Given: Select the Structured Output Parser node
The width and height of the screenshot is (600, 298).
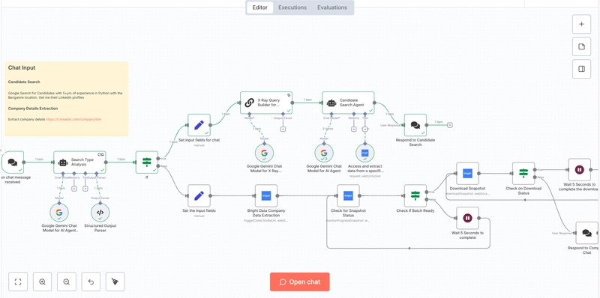Looking at the screenshot, I should pos(100,213).
